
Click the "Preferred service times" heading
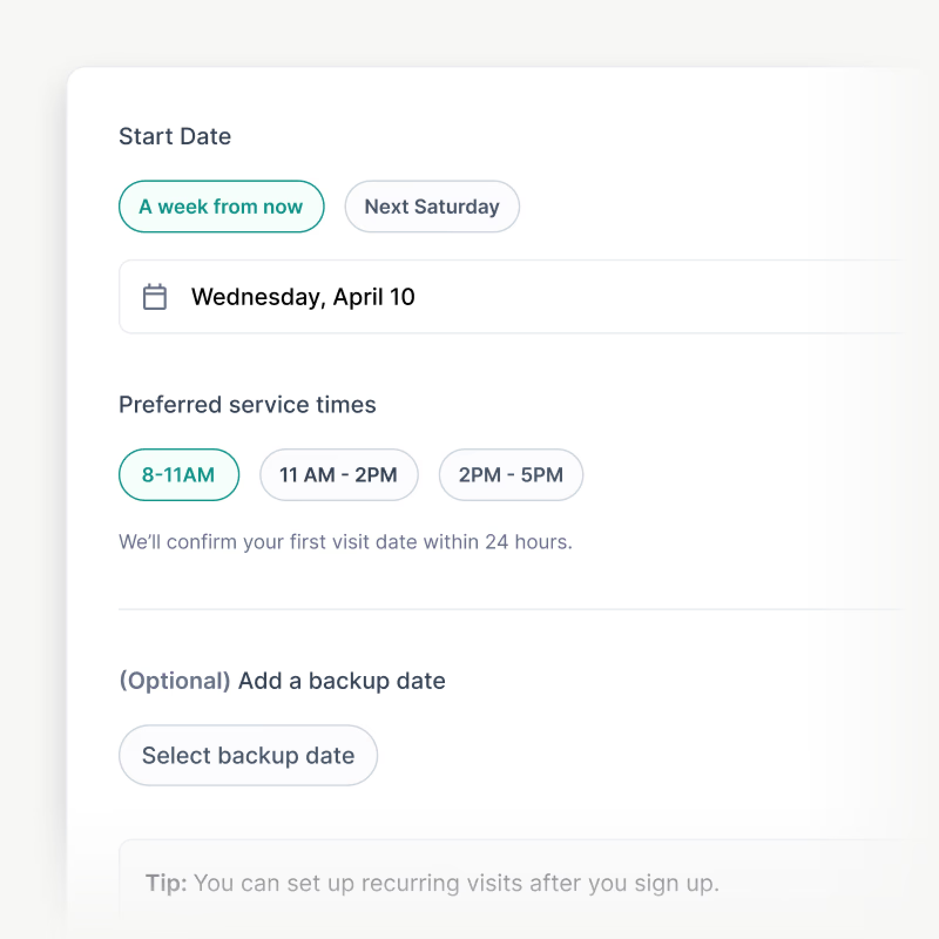[247, 405]
